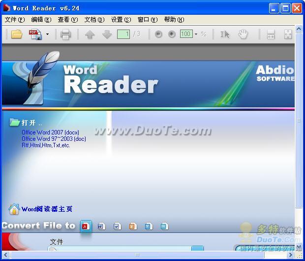
Task: Click the house icon beside Word阅读器主页
Action: (x=14, y=209)
